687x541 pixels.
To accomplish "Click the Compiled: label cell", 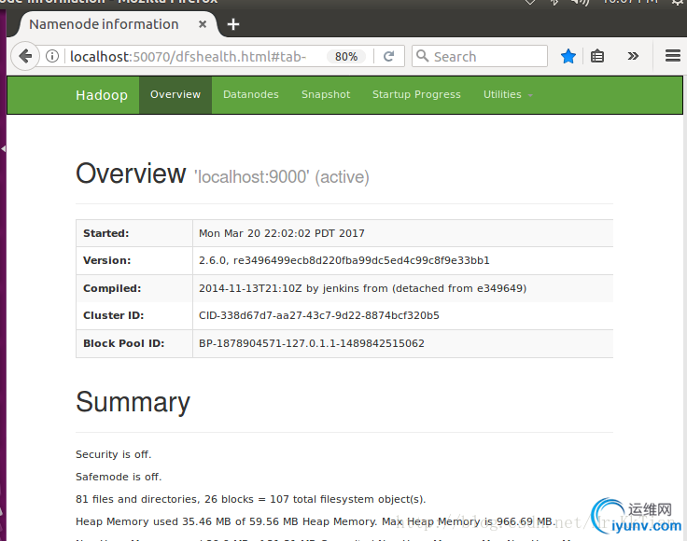I will (x=134, y=288).
